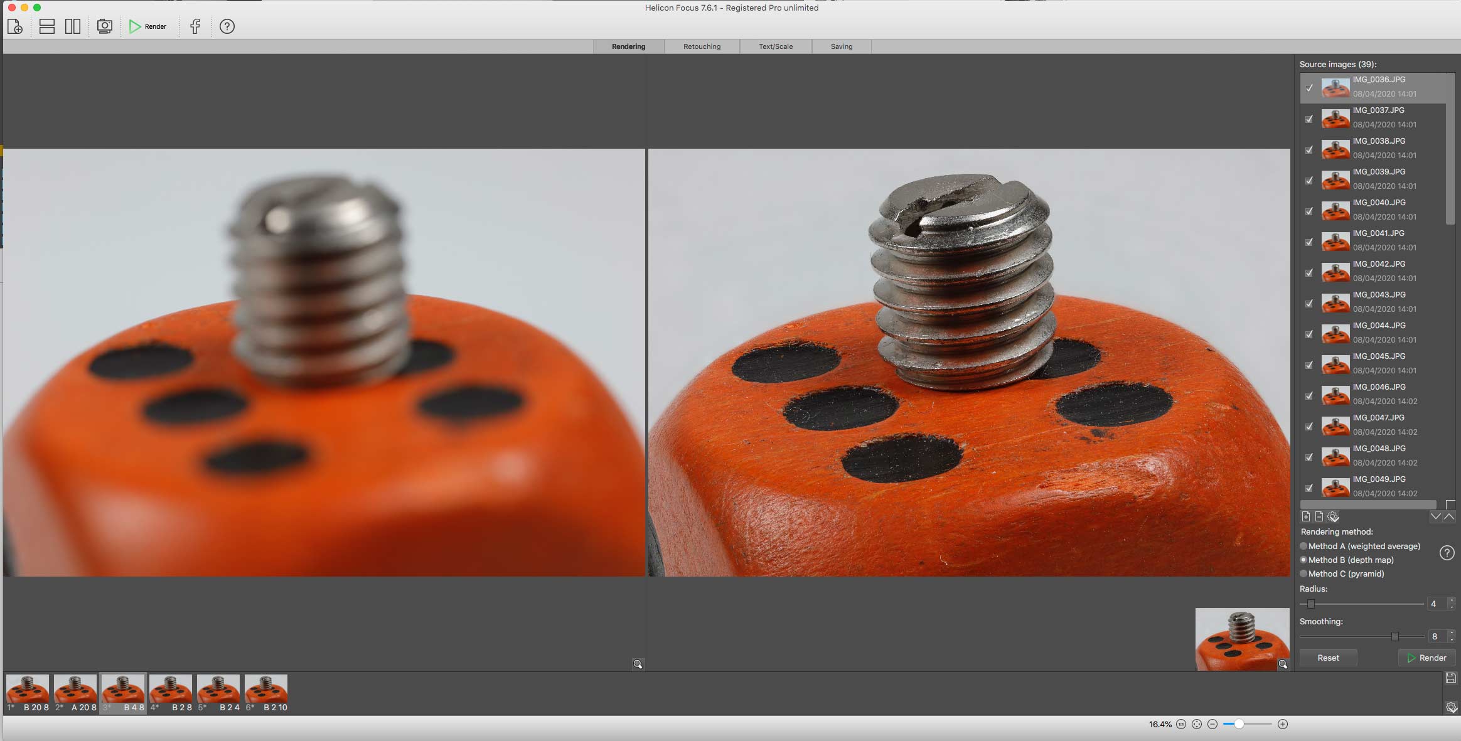Image resolution: width=1461 pixels, height=741 pixels.
Task: Click the add new images icon in top toolbar
Action: 15,26
